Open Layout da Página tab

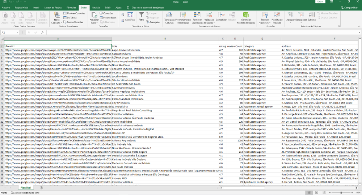pyautogui.click(x=53, y=8)
